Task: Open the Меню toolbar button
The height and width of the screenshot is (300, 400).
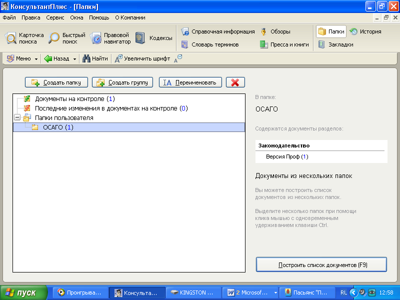Action: 18,58
